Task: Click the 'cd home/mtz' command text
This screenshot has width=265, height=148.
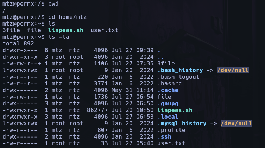Action: (x=67, y=17)
